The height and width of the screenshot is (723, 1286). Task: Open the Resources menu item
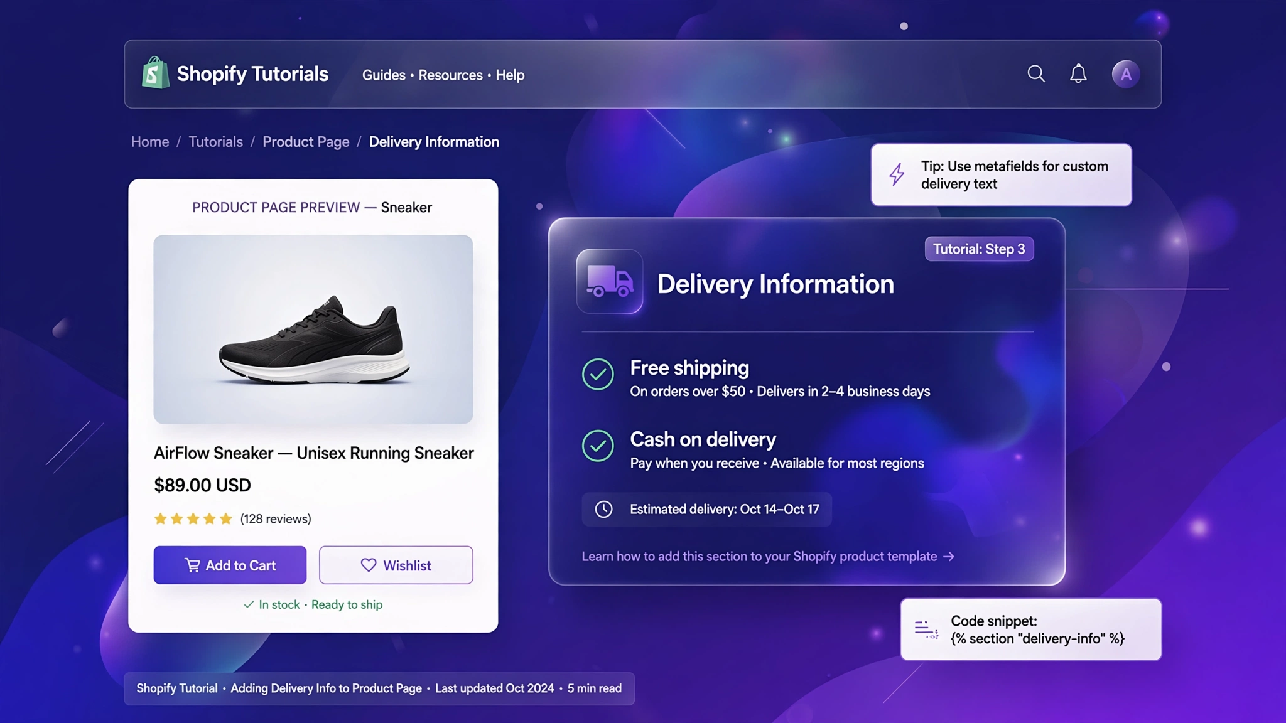451,75
